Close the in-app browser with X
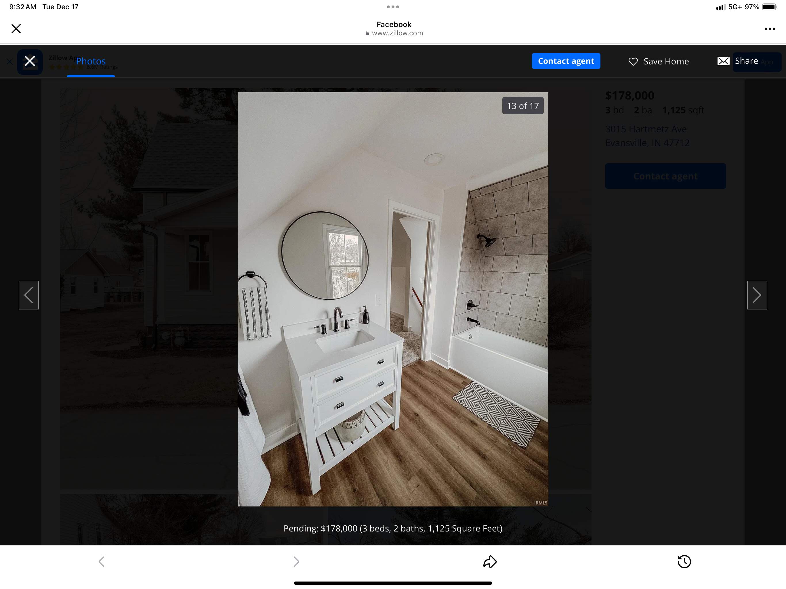 pos(16,29)
